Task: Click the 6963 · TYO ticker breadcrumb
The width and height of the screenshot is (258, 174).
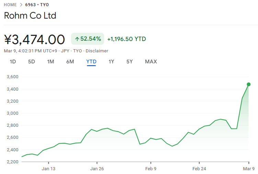Action: point(37,5)
